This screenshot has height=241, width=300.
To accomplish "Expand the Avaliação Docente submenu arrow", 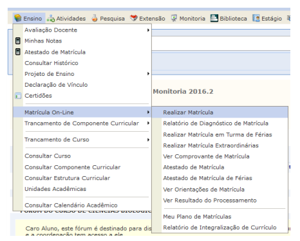I will click(x=148, y=30).
